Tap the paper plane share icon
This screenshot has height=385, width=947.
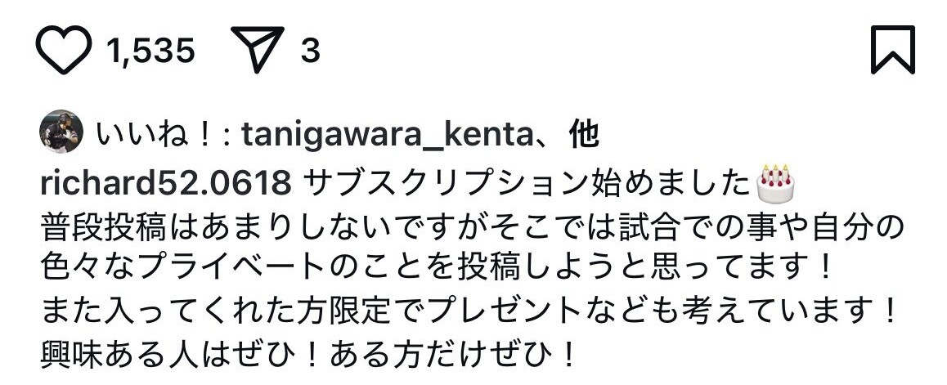pyautogui.click(x=258, y=49)
